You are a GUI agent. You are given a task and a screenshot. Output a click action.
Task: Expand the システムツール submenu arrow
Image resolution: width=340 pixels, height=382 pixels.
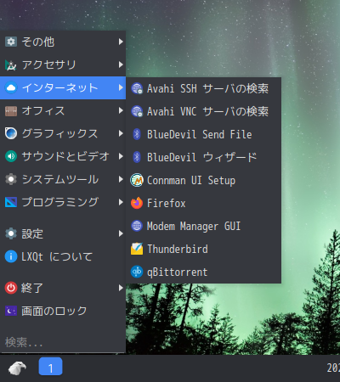pos(121,179)
